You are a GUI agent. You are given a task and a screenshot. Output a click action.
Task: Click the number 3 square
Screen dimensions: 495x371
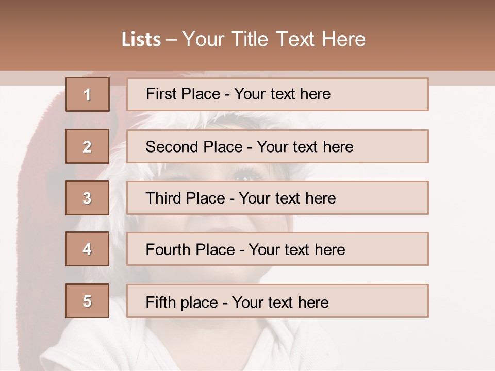(87, 198)
